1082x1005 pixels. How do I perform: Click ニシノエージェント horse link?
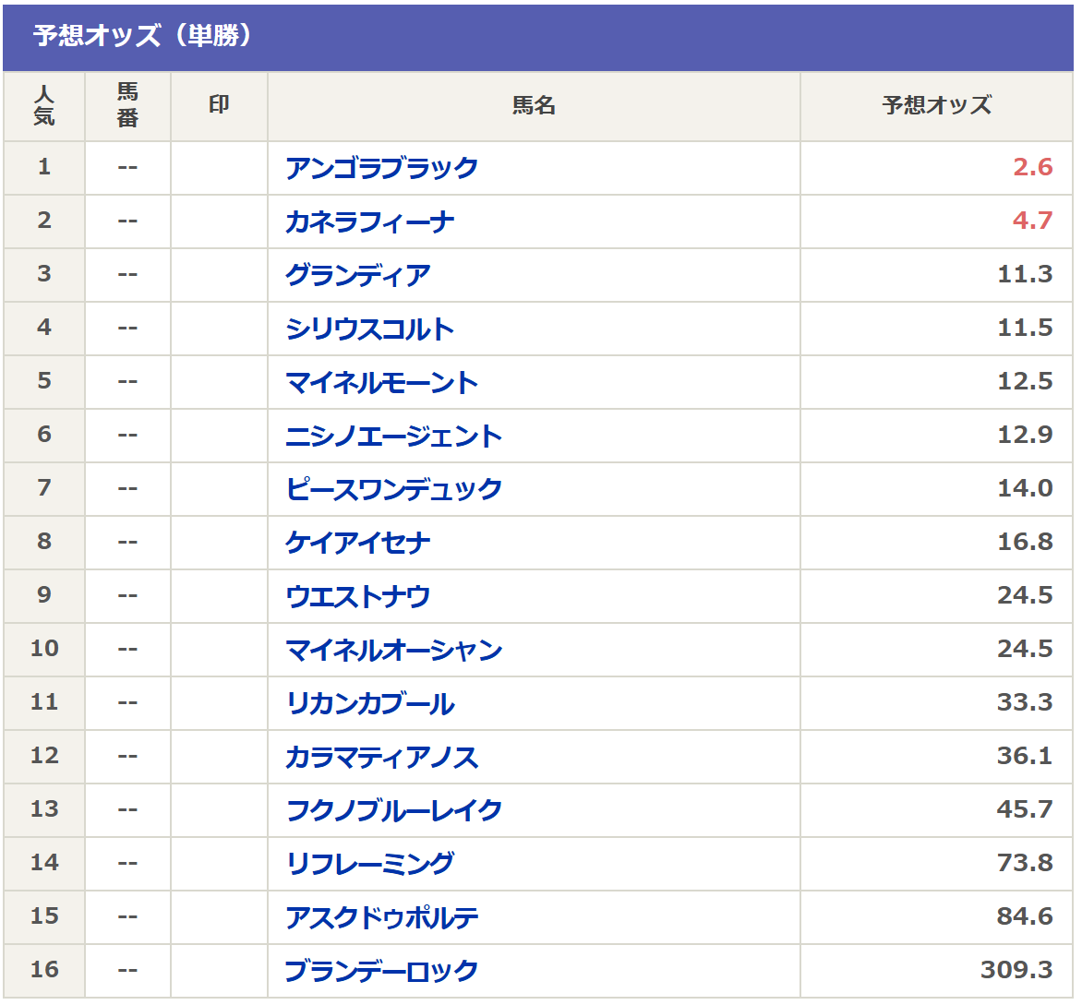point(393,436)
